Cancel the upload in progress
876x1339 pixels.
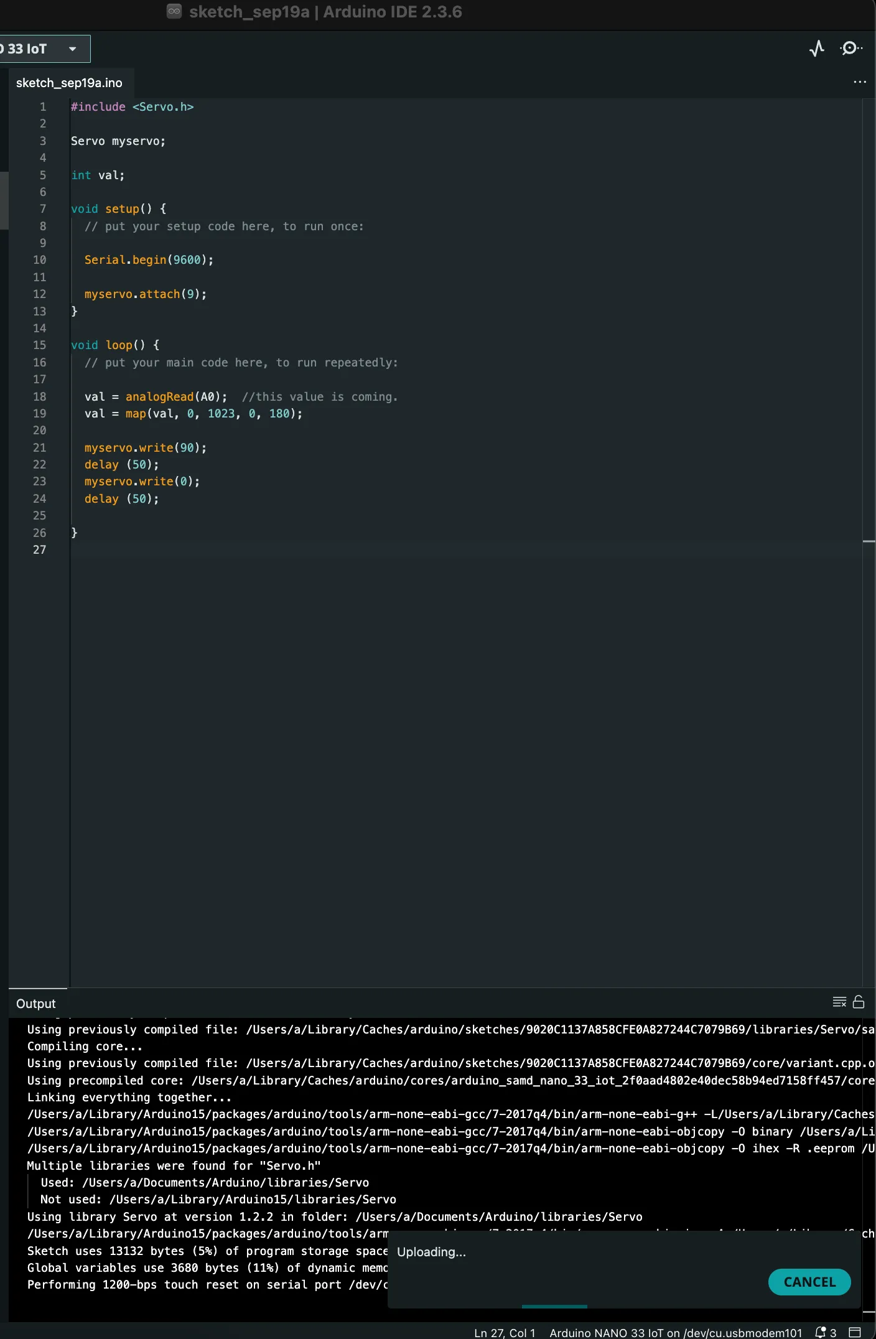click(x=809, y=1282)
